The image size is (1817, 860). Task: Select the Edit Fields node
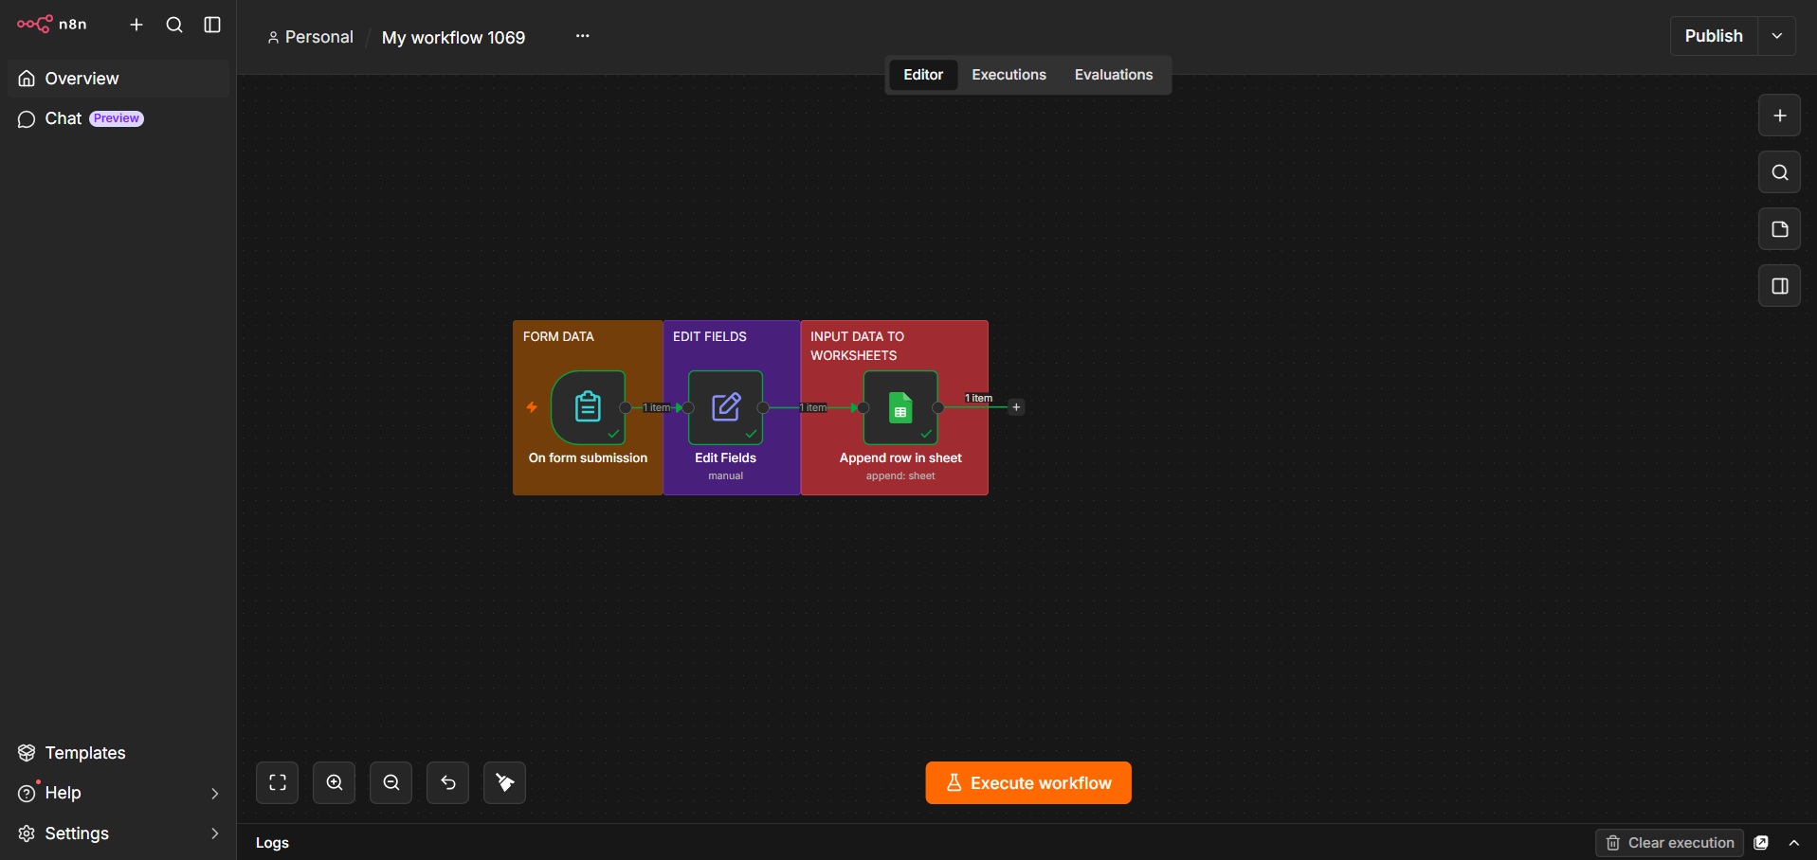coord(726,407)
